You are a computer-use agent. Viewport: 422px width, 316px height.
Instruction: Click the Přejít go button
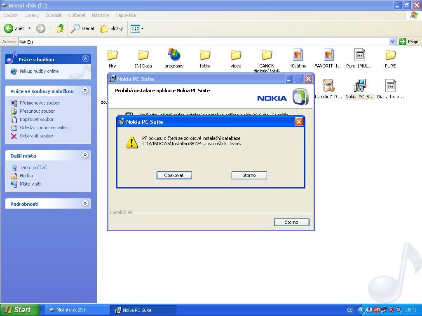(x=409, y=42)
